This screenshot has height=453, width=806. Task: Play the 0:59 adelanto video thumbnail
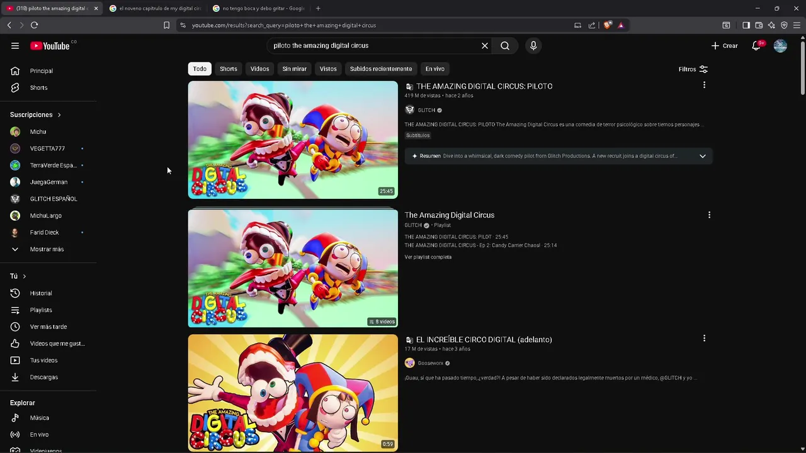point(293,393)
